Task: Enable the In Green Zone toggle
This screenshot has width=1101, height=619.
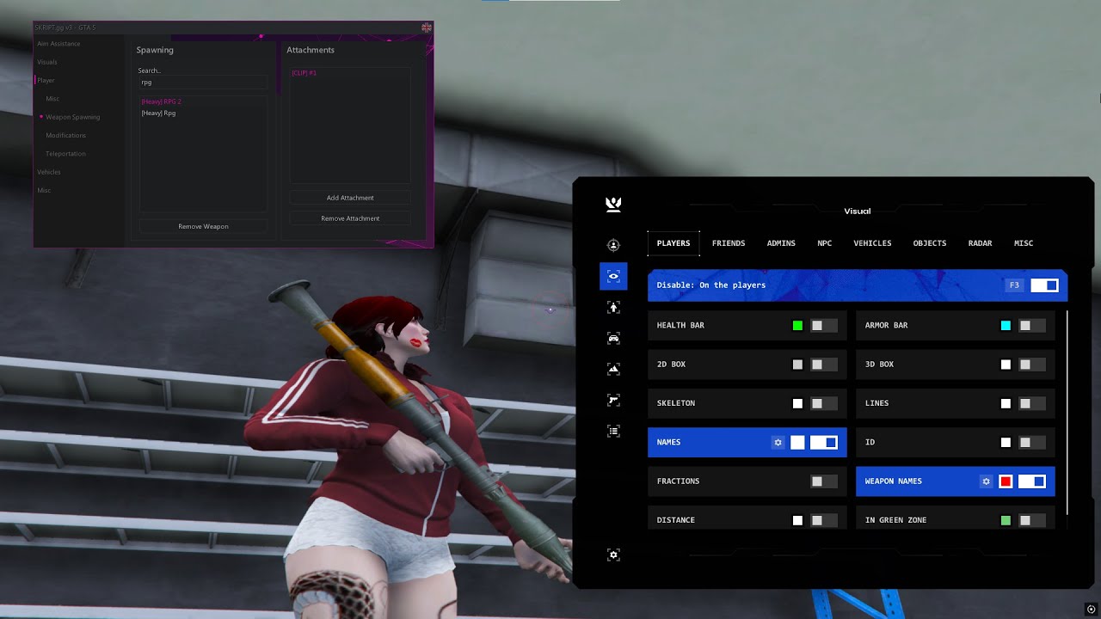Action: click(1032, 520)
